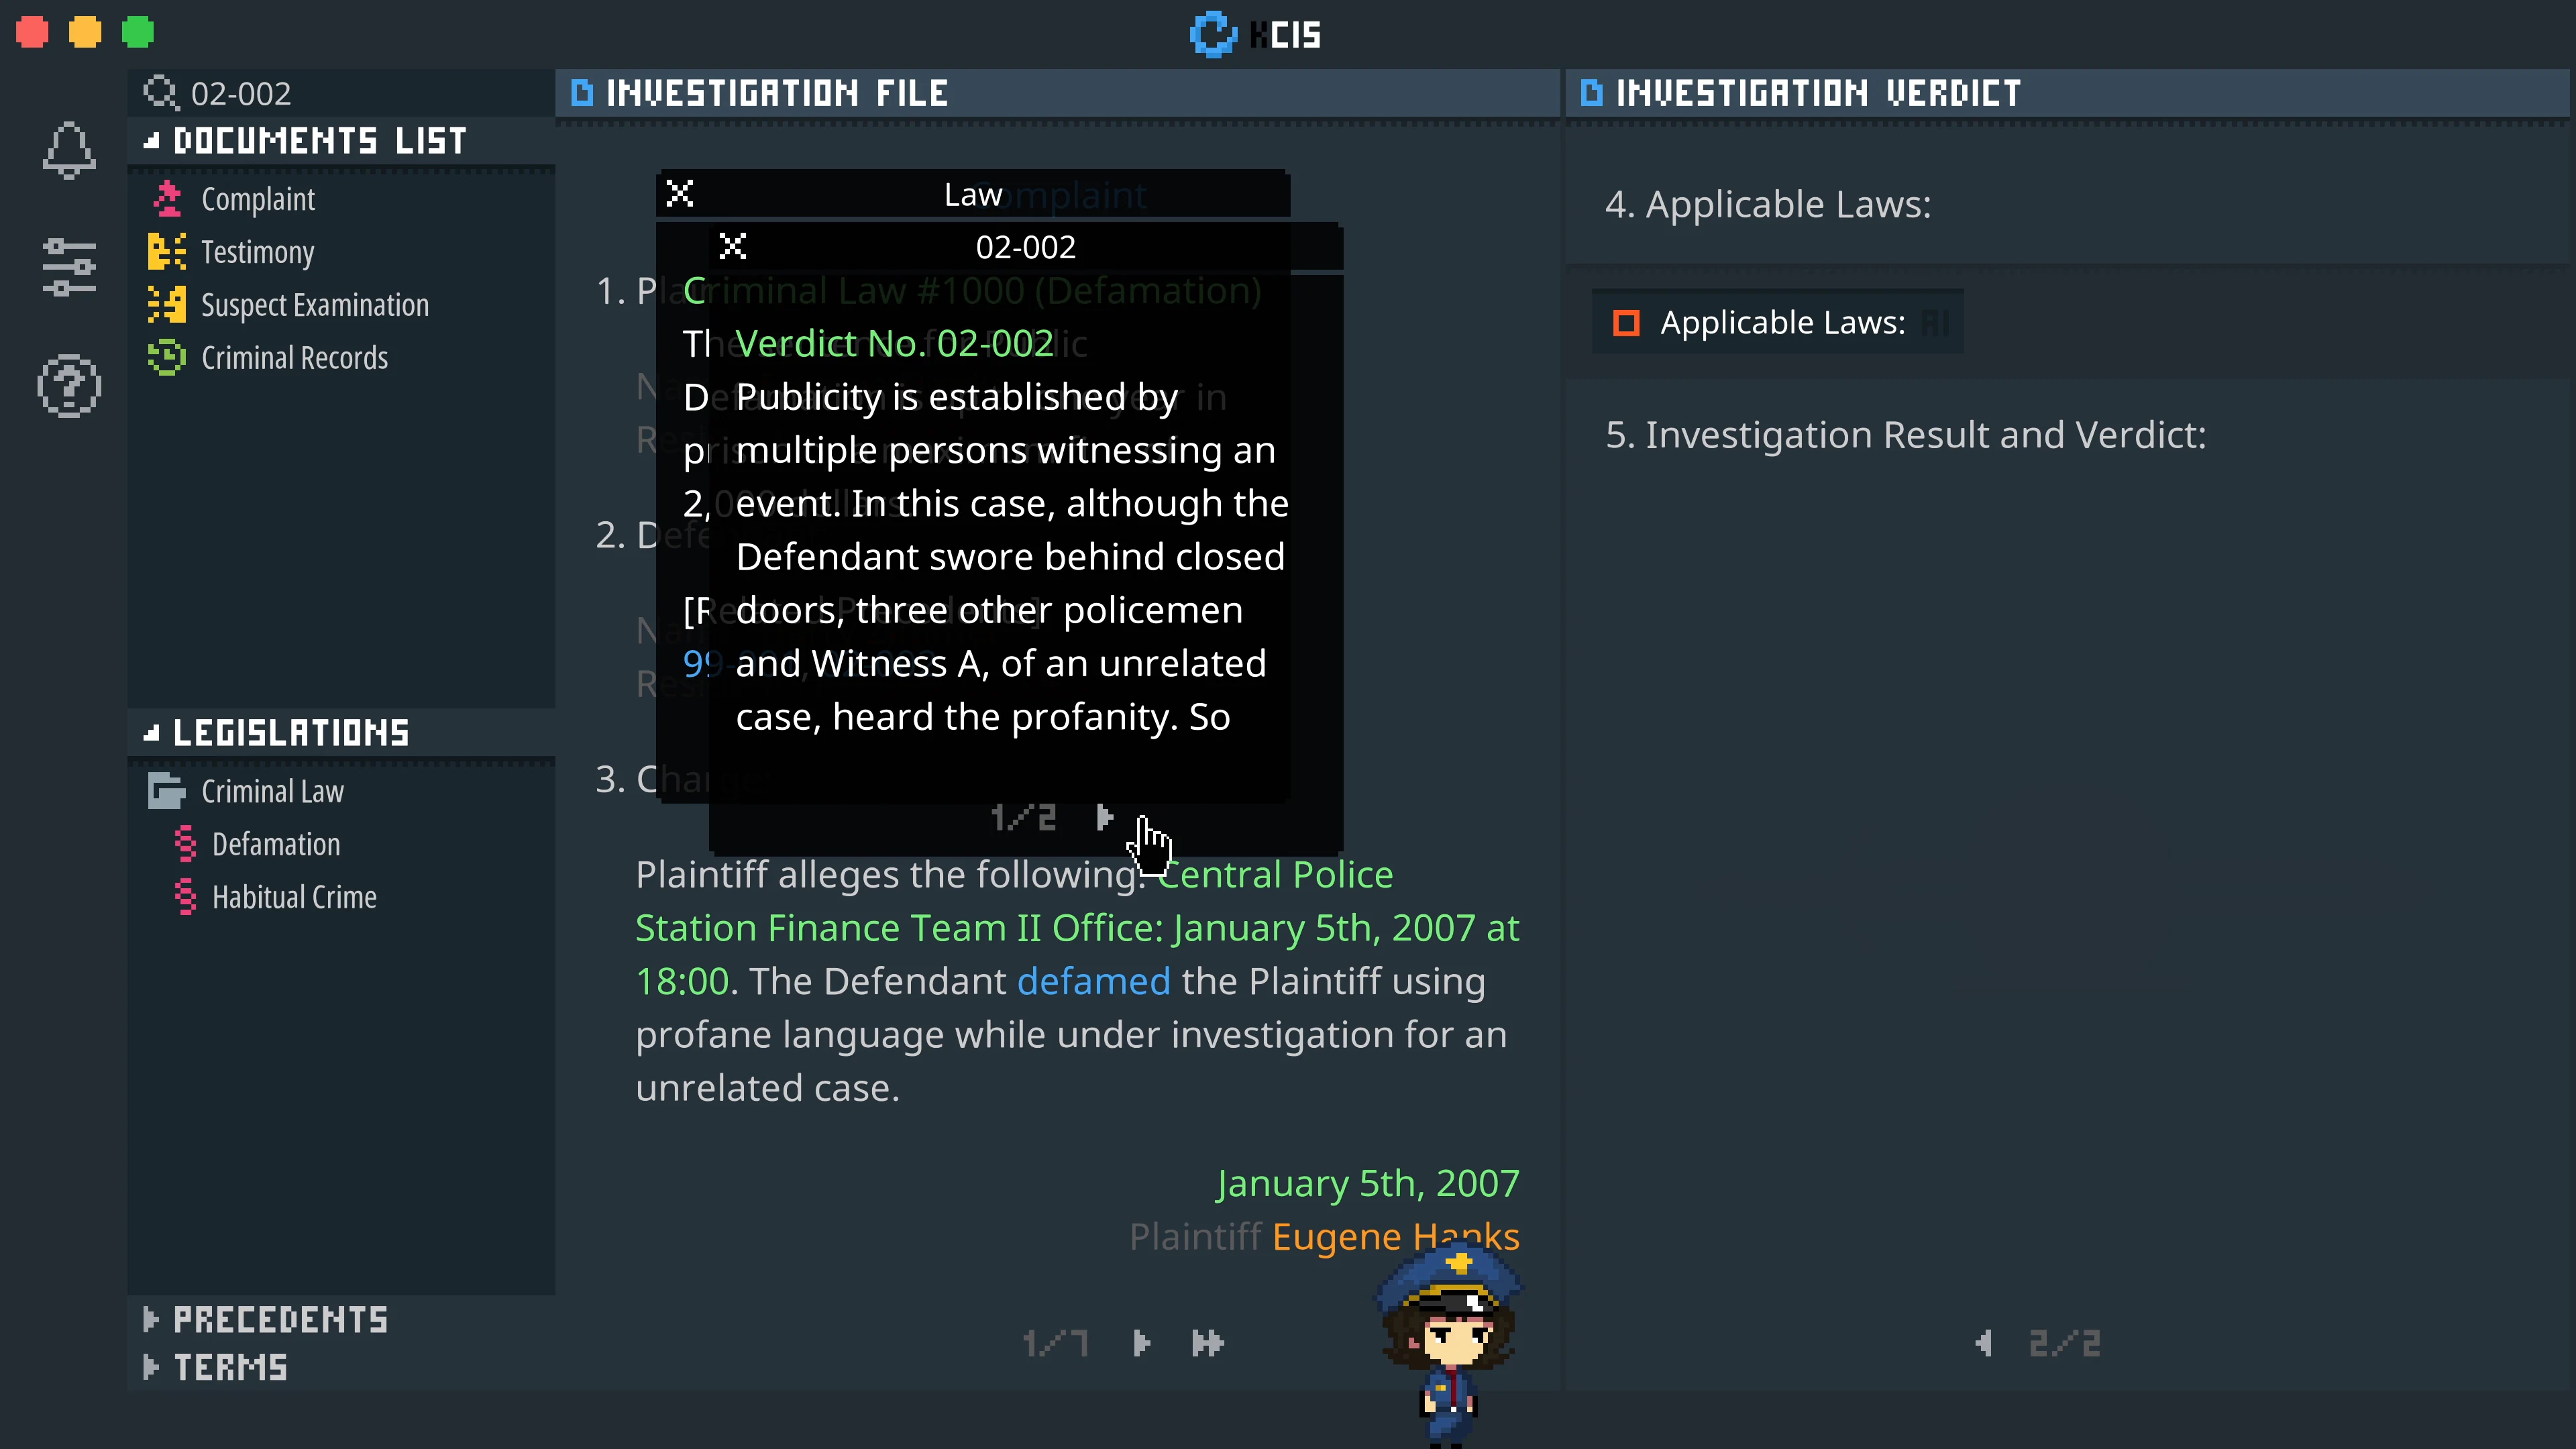Image resolution: width=2576 pixels, height=1449 pixels.
Task: Close the 02-002 verdict popup
Action: 733,247
